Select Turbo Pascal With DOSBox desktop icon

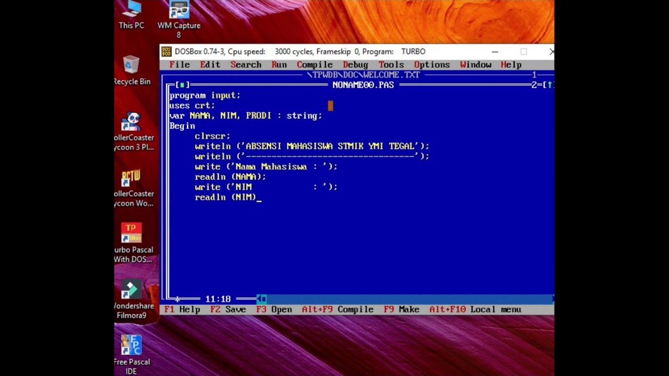pyautogui.click(x=133, y=243)
